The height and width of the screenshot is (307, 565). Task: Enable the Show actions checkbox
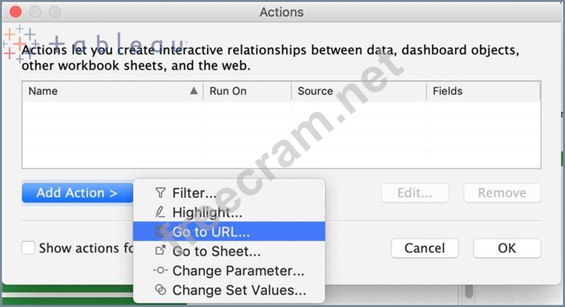click(29, 248)
